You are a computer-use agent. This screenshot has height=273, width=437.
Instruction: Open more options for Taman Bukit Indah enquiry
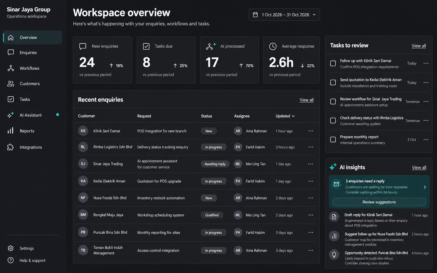click(x=311, y=250)
